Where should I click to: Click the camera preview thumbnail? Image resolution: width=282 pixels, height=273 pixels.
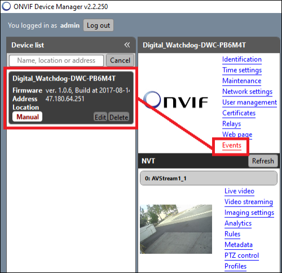tap(176, 229)
